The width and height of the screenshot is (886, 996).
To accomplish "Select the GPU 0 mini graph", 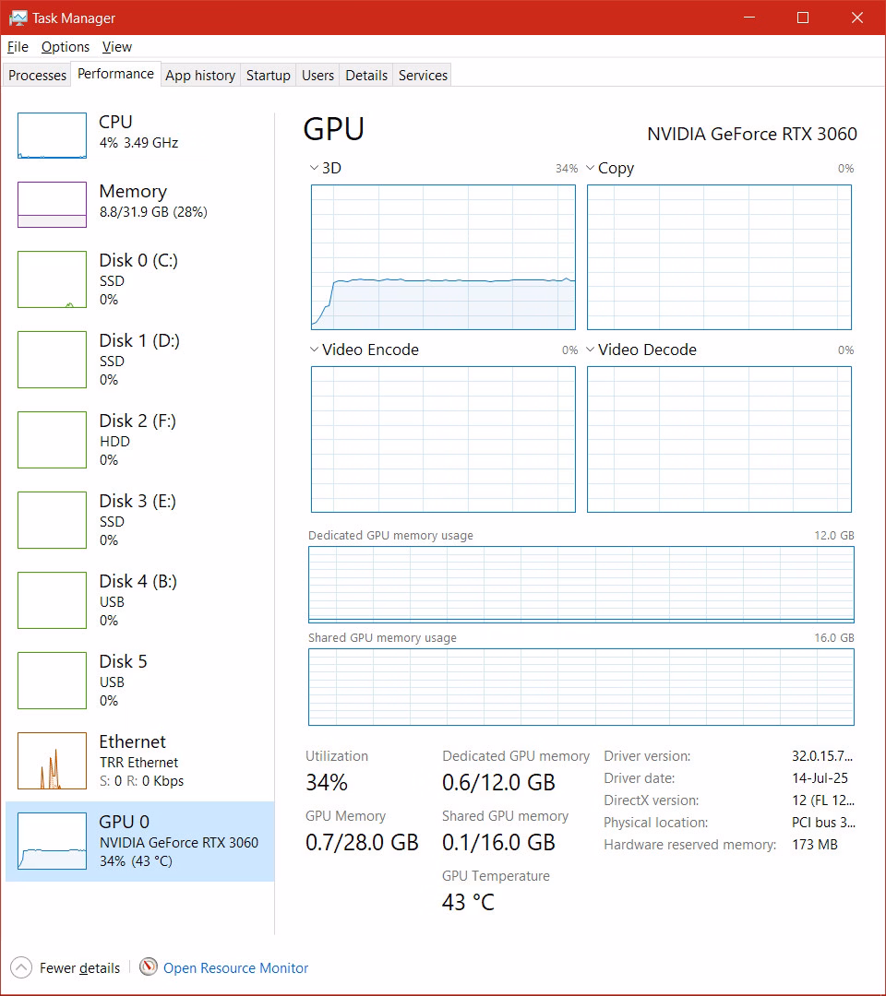I will click(52, 841).
